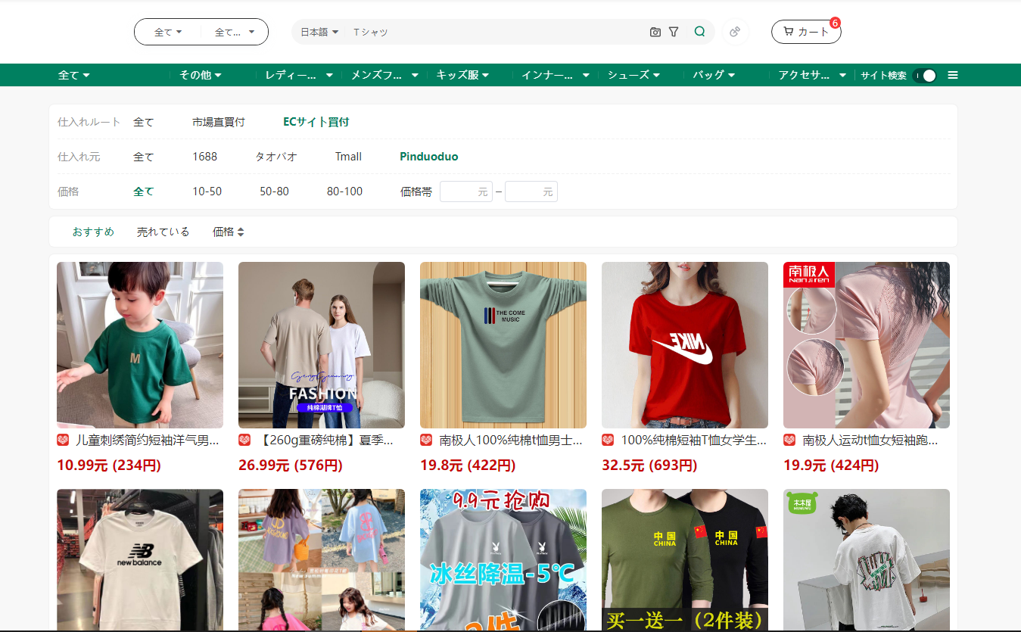The image size is (1021, 632).
Task: Select 50-80 price range
Action: coord(274,191)
